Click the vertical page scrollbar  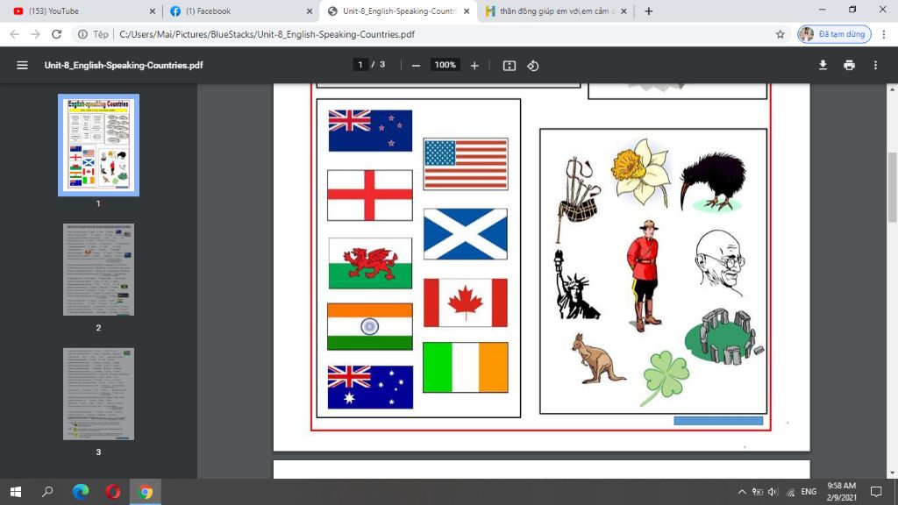892,188
